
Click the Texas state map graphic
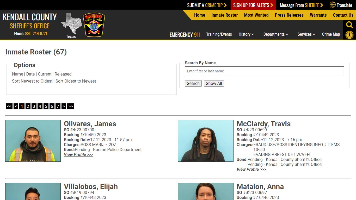[x=71, y=23]
